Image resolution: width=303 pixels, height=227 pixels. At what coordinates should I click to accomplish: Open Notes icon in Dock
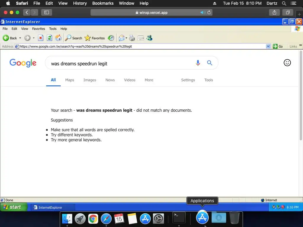132,219
